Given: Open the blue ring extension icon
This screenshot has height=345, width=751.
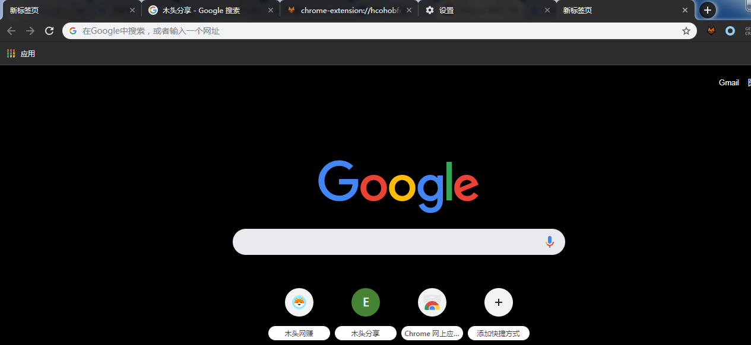Looking at the screenshot, I should coord(730,31).
